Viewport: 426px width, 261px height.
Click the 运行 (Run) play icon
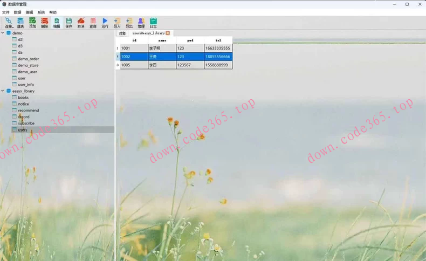click(x=105, y=21)
